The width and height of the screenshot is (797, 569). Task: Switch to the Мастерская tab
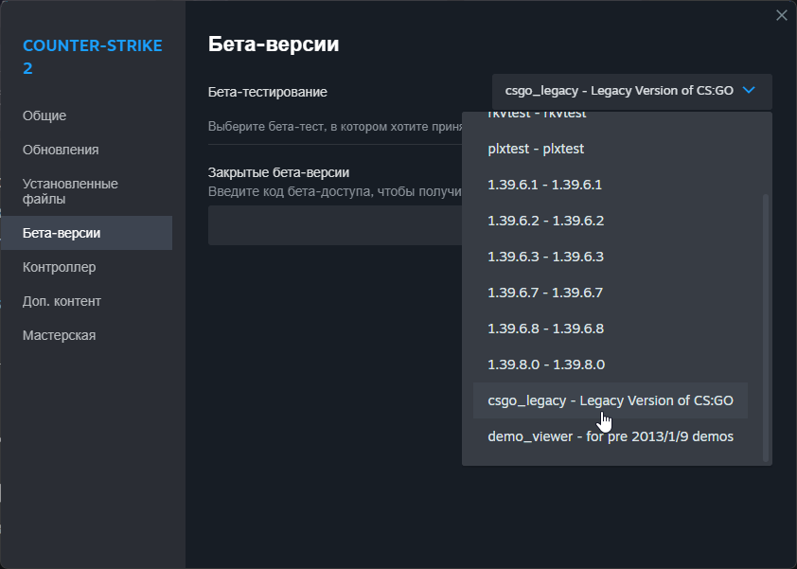(59, 335)
